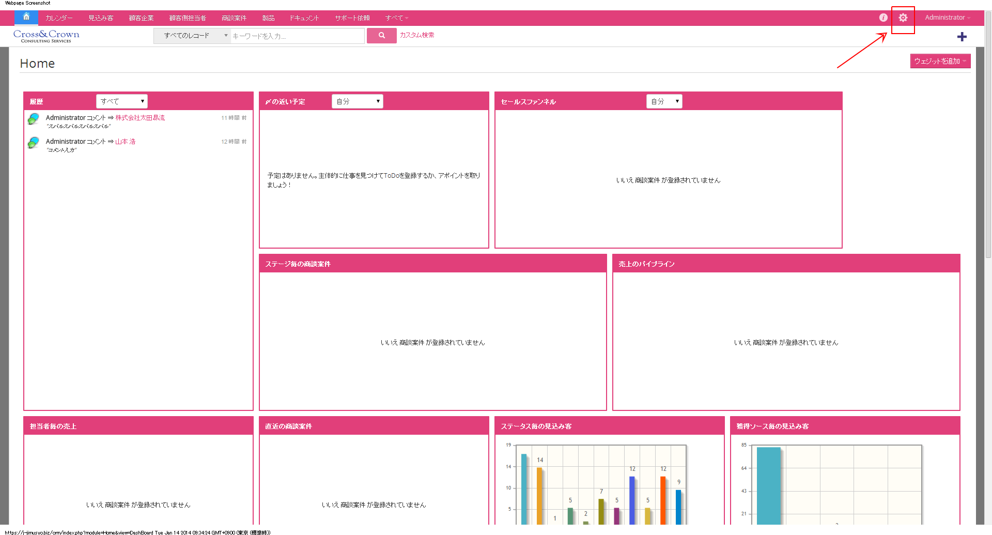
Task: Open the セールスファンネル user dropdown
Action: tap(664, 101)
